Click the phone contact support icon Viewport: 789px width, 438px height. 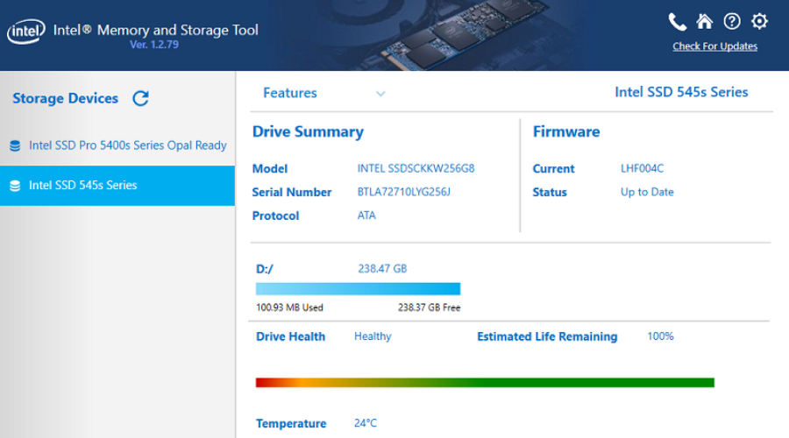click(677, 22)
